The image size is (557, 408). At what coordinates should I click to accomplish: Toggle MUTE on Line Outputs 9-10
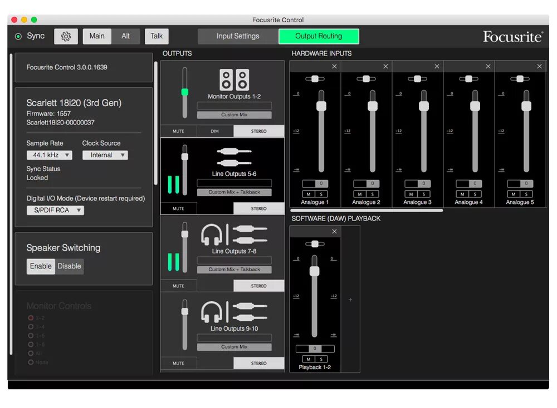(x=178, y=363)
